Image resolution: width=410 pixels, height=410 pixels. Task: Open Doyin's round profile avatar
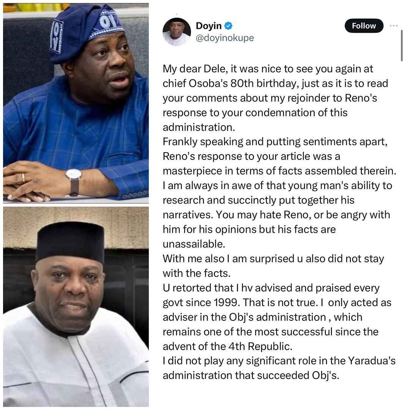(177, 32)
